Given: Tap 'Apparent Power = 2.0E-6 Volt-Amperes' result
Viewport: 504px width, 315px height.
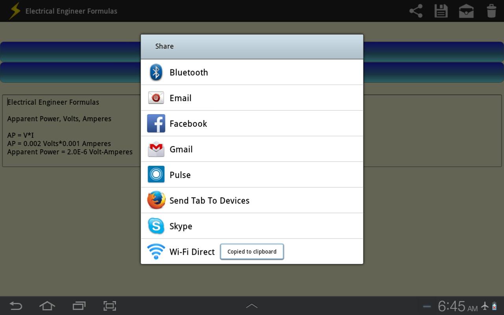Looking at the screenshot, I should [70, 152].
